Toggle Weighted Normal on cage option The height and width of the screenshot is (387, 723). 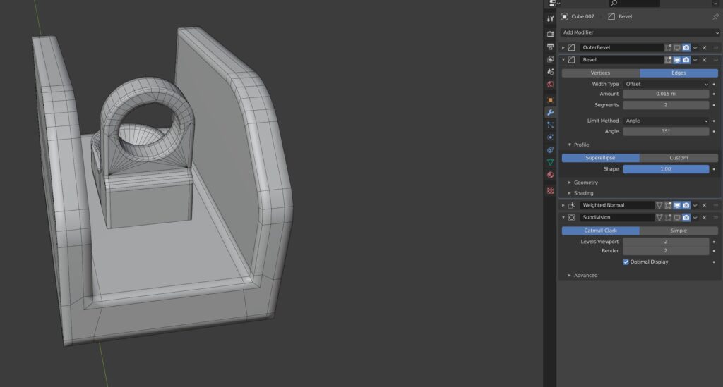coord(659,205)
